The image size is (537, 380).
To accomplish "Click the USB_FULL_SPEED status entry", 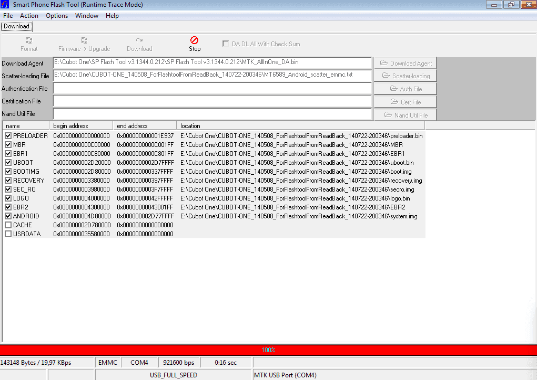I will point(173,375).
